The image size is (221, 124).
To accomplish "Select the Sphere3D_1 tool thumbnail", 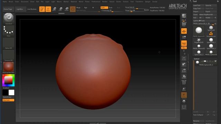I will (x=211, y=41).
